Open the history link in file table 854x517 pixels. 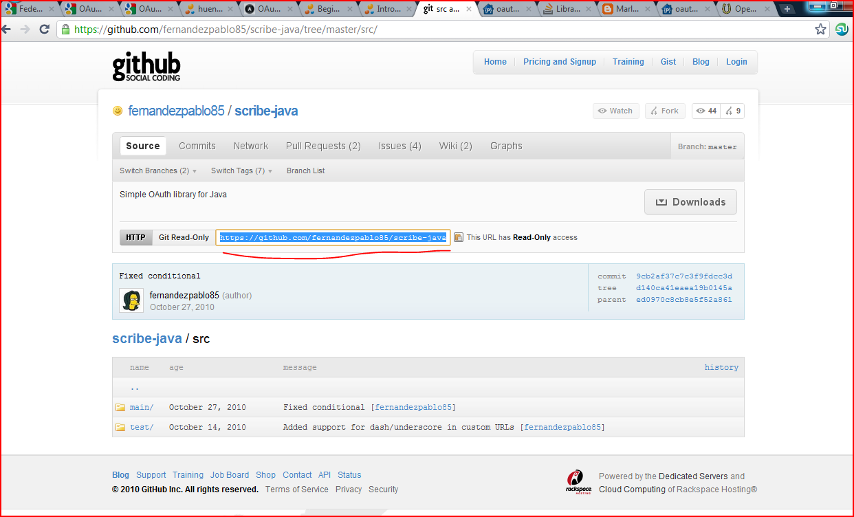[721, 367]
